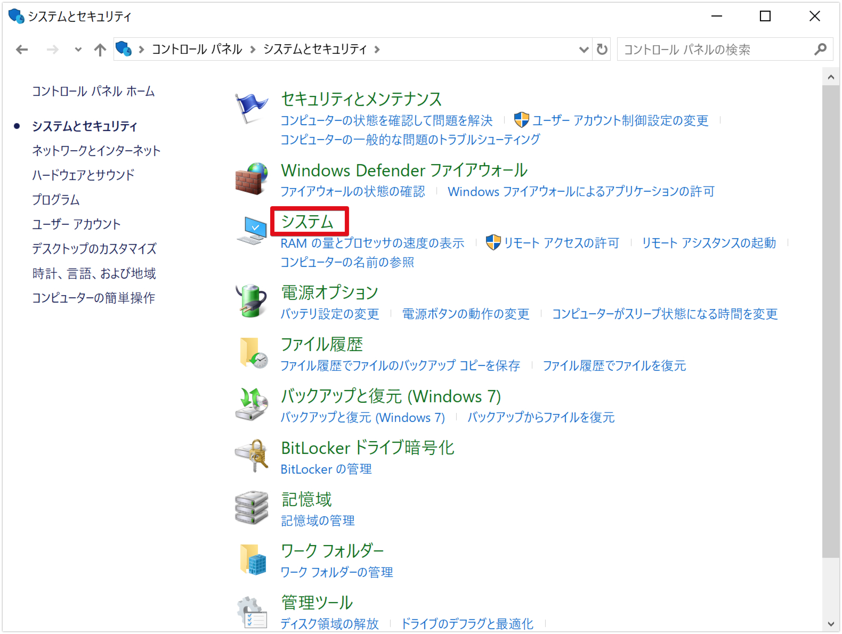Select システムとセキュリティ in the sidebar

[x=85, y=126]
